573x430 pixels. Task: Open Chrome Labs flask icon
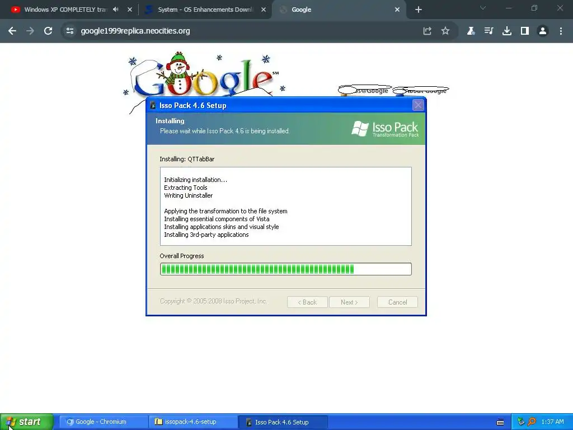click(471, 31)
